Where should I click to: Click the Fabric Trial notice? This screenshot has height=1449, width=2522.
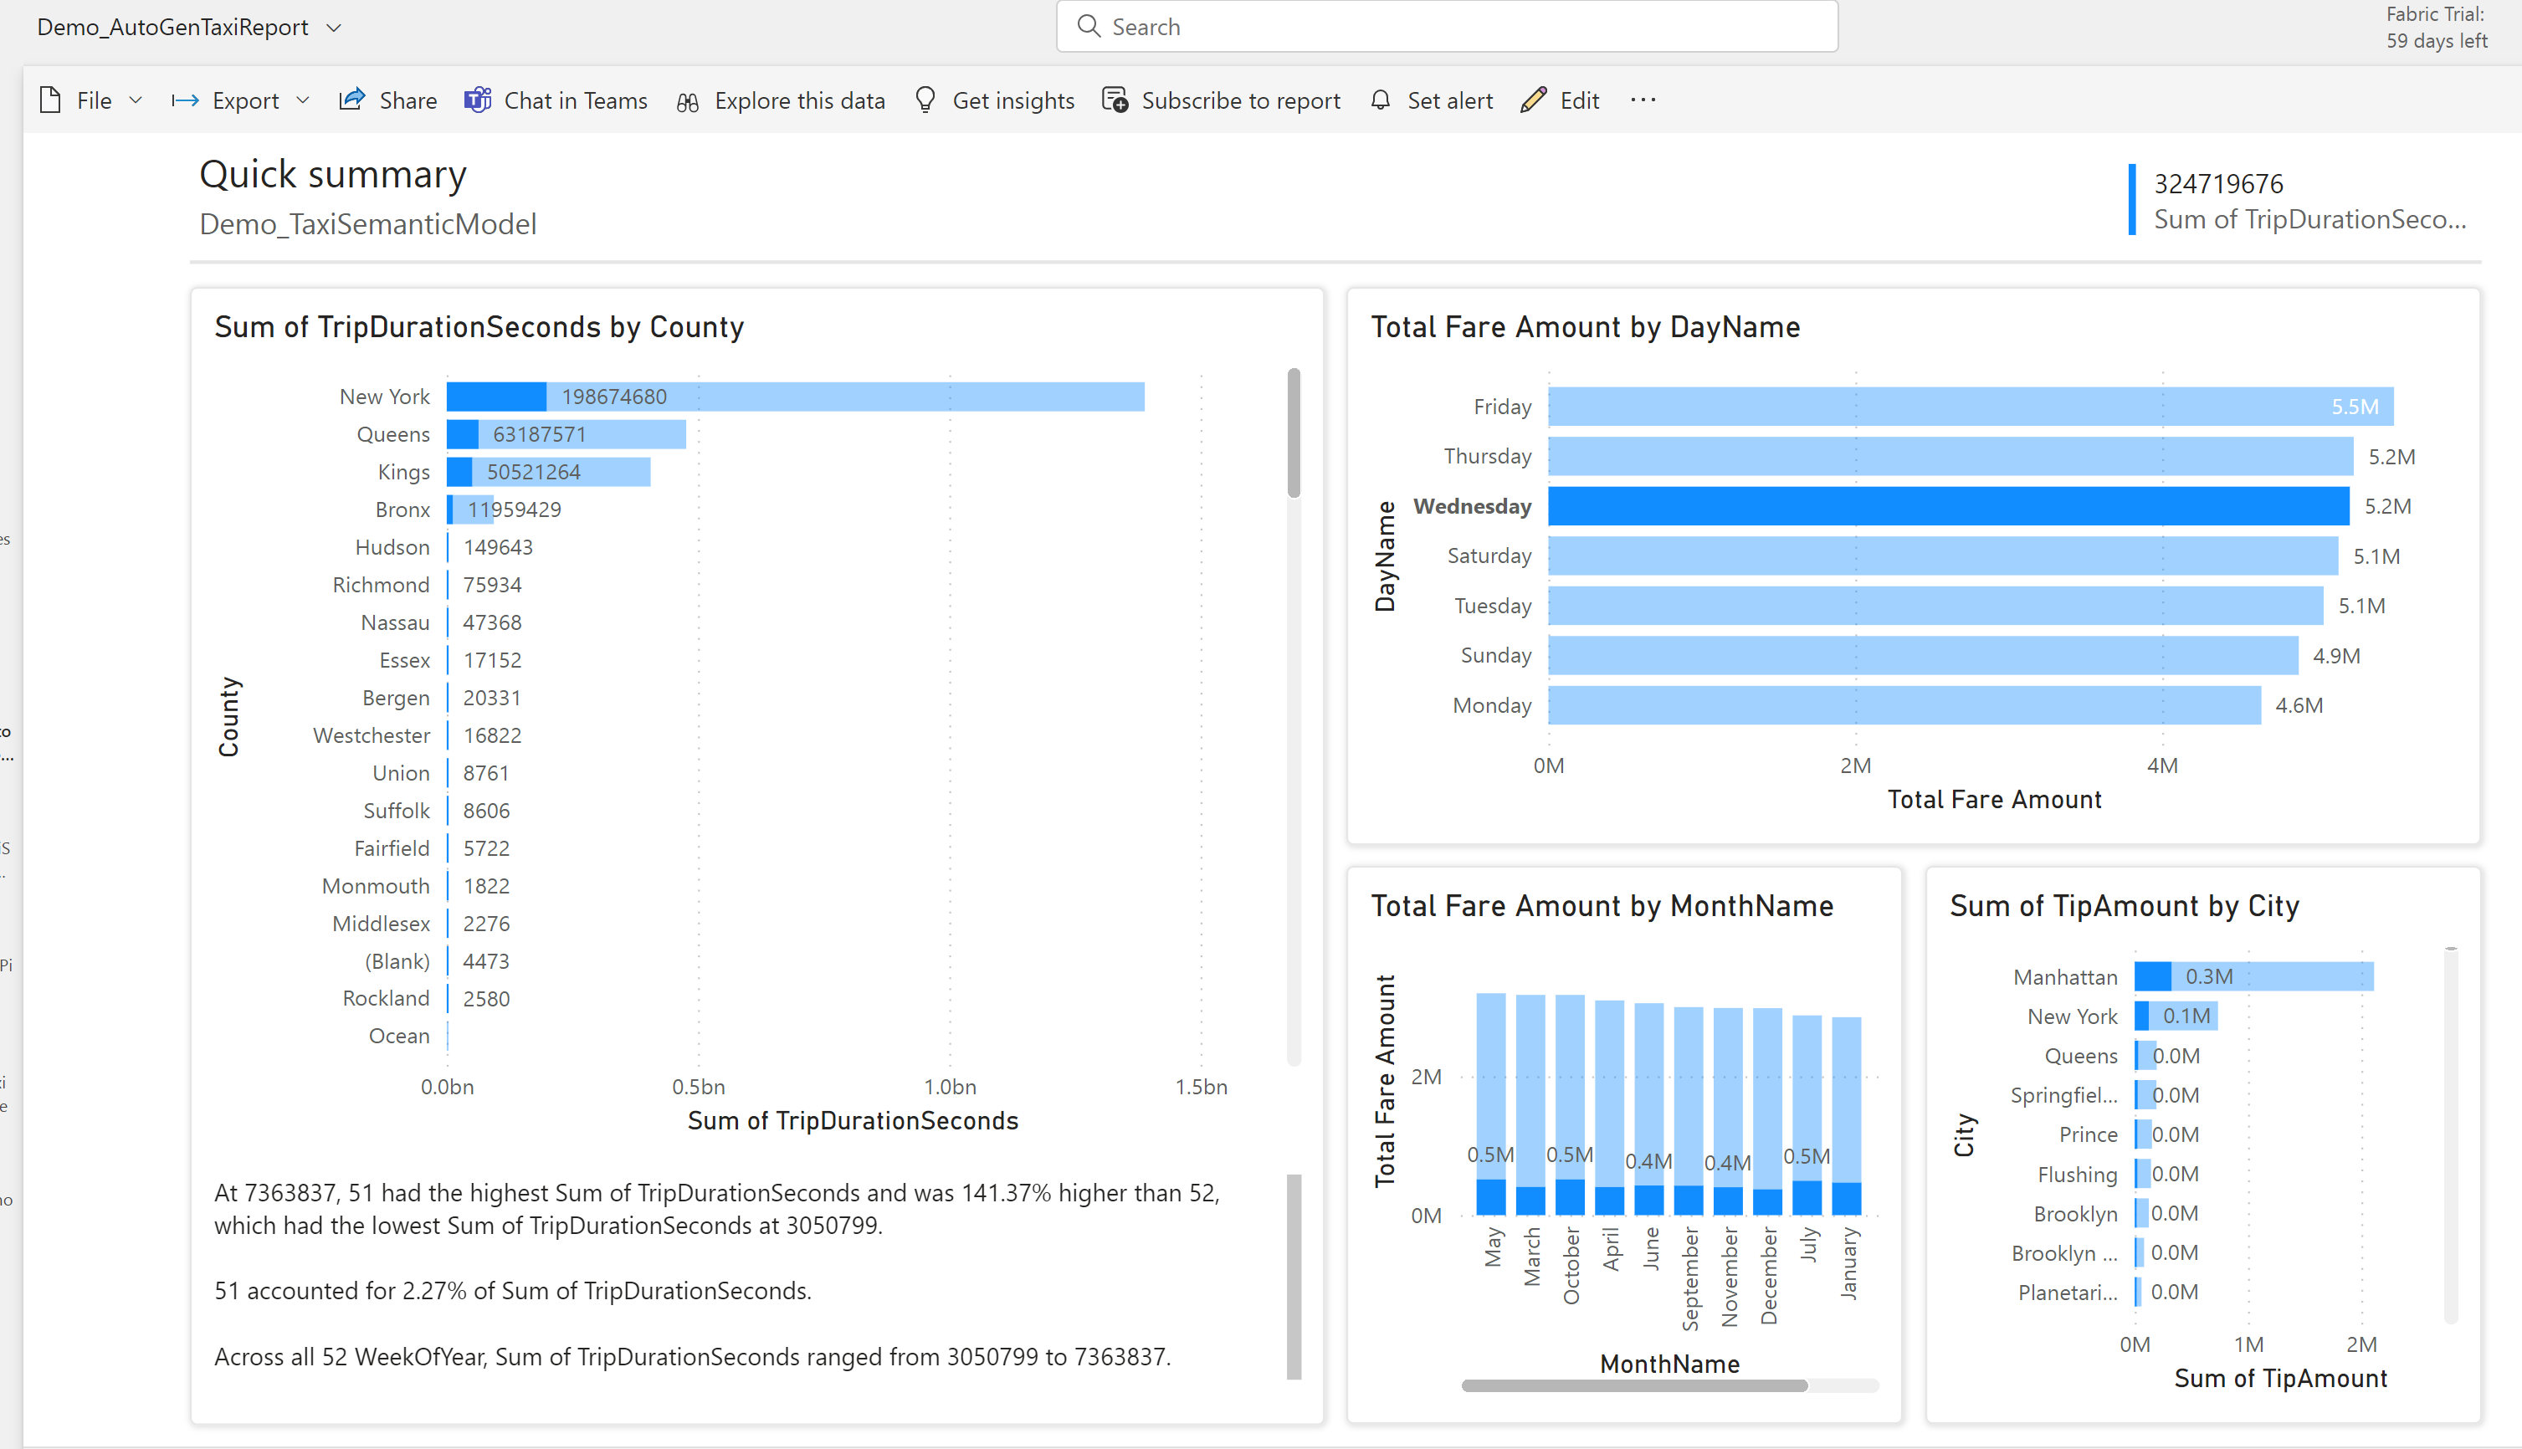point(2436,28)
